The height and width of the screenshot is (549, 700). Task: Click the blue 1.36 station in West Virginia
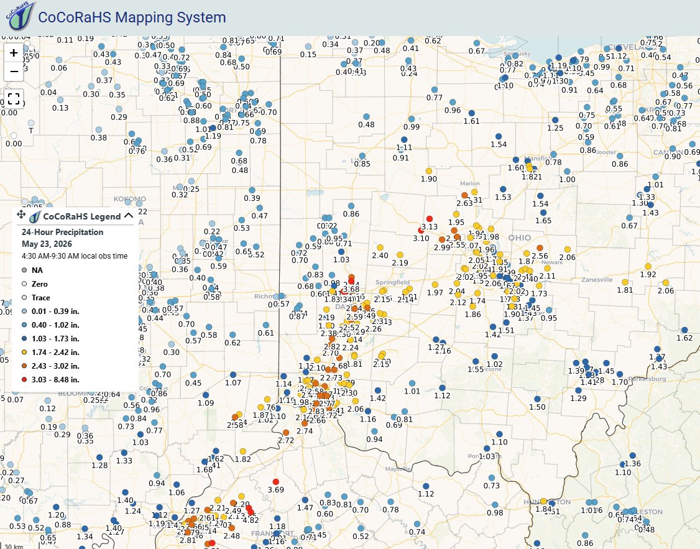pyautogui.click(x=633, y=456)
